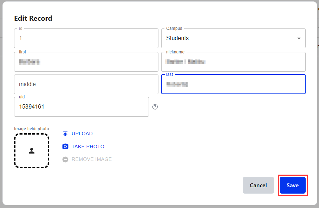Click the last name input
This screenshot has height=208, width=319.
click(233, 84)
